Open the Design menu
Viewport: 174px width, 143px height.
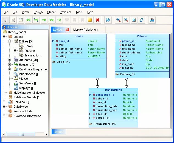click(38, 12)
